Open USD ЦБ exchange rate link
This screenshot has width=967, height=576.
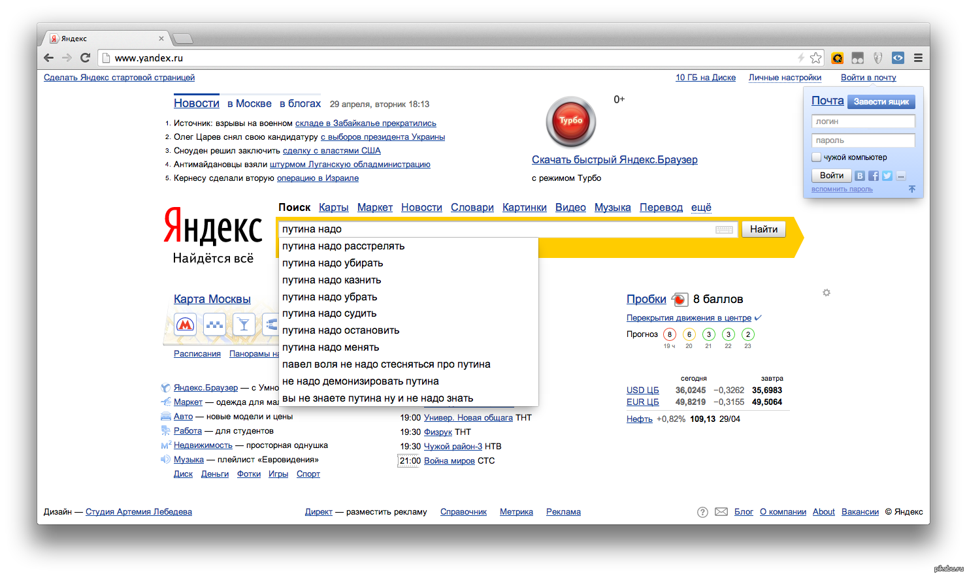(x=642, y=391)
